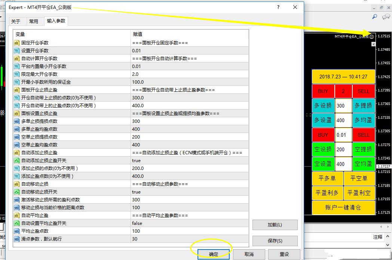Screen dimensions: 392x260
Task: Click icon of 限定最大开仓手数 row
Action: coord(17,74)
